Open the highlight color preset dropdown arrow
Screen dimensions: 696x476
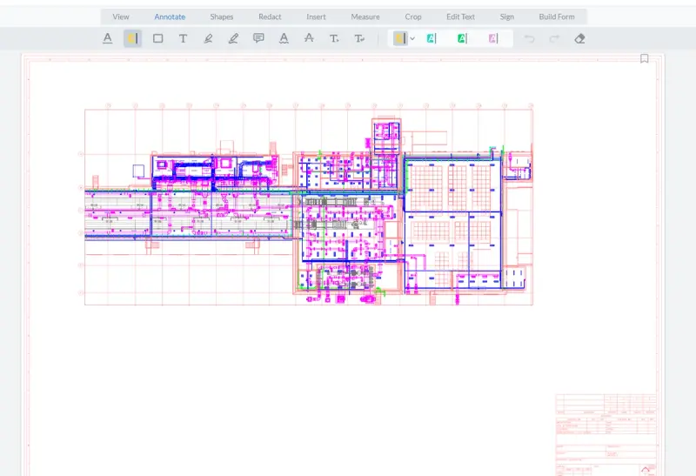click(412, 38)
